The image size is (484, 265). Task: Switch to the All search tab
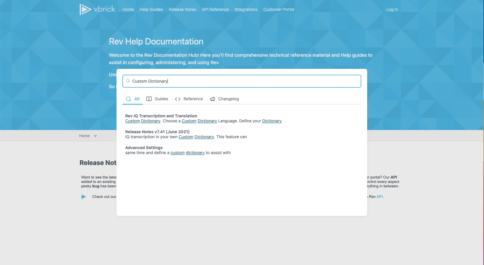[x=137, y=99]
